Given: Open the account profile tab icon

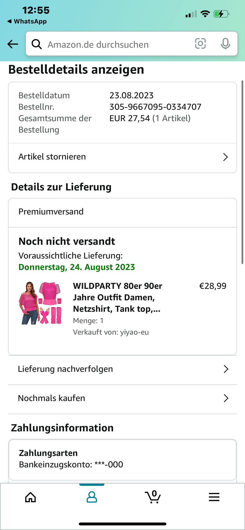Looking at the screenshot, I should pyautogui.click(x=92, y=497).
